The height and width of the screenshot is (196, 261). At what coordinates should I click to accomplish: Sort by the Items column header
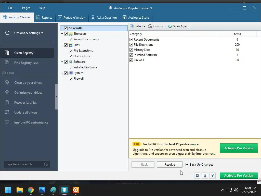(x=237, y=34)
